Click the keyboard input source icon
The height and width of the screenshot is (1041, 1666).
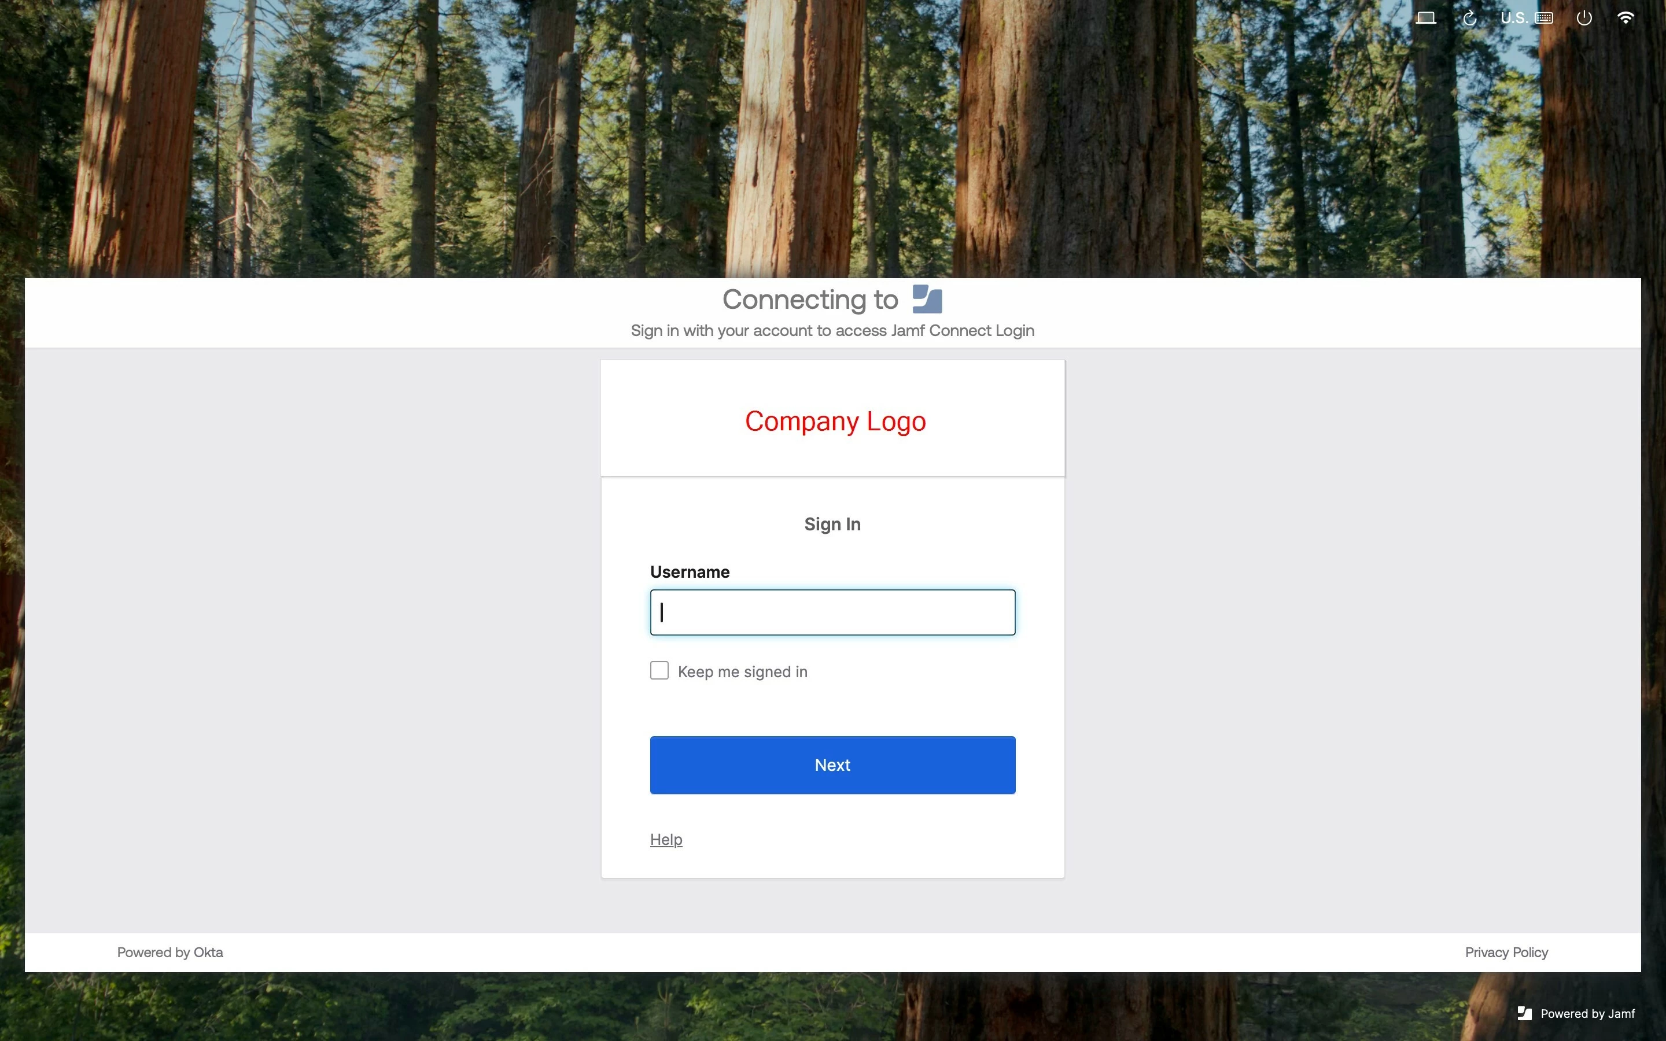[x=1543, y=18]
